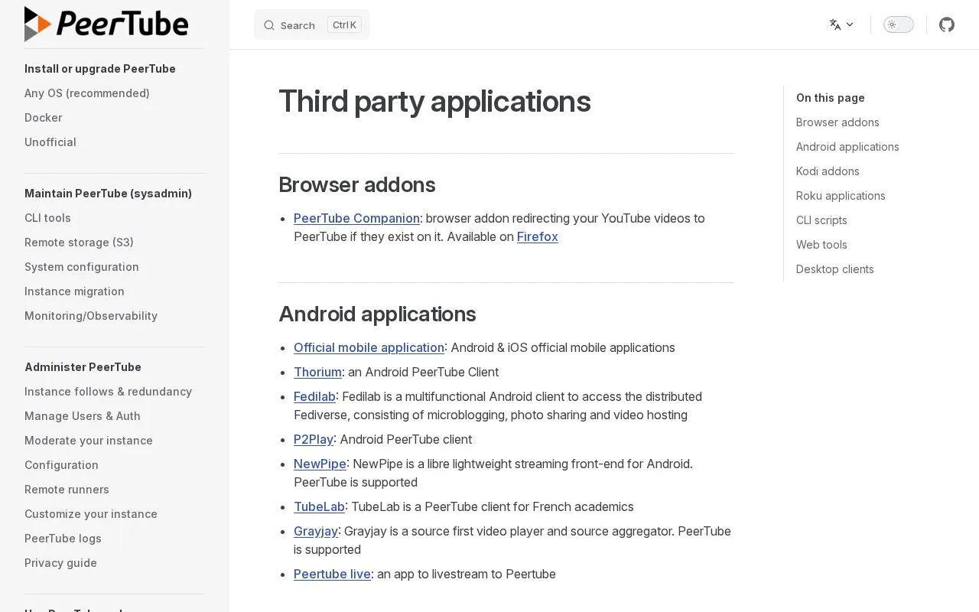979x612 pixels.
Task: Open Monitoring/Observability page
Action: [91, 316]
